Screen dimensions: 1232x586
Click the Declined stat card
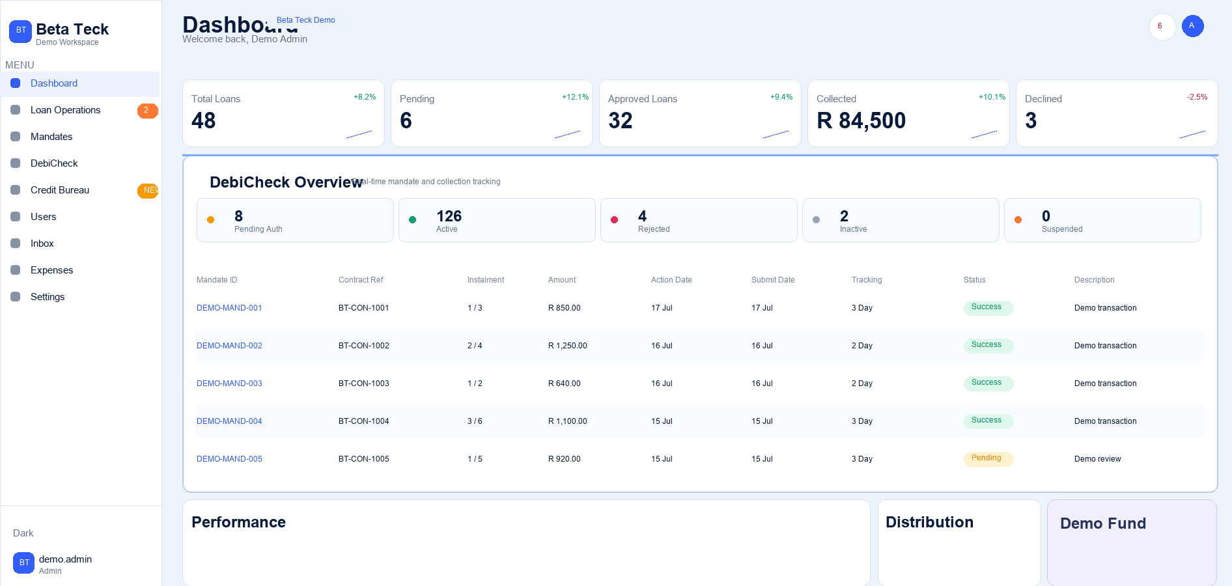coord(1117,113)
